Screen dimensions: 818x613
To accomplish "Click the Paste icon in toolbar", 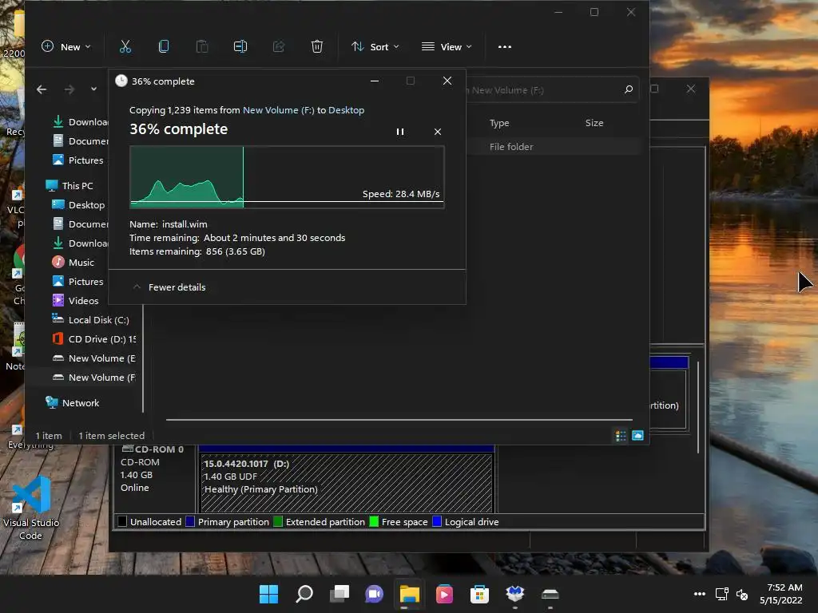I will (x=202, y=46).
